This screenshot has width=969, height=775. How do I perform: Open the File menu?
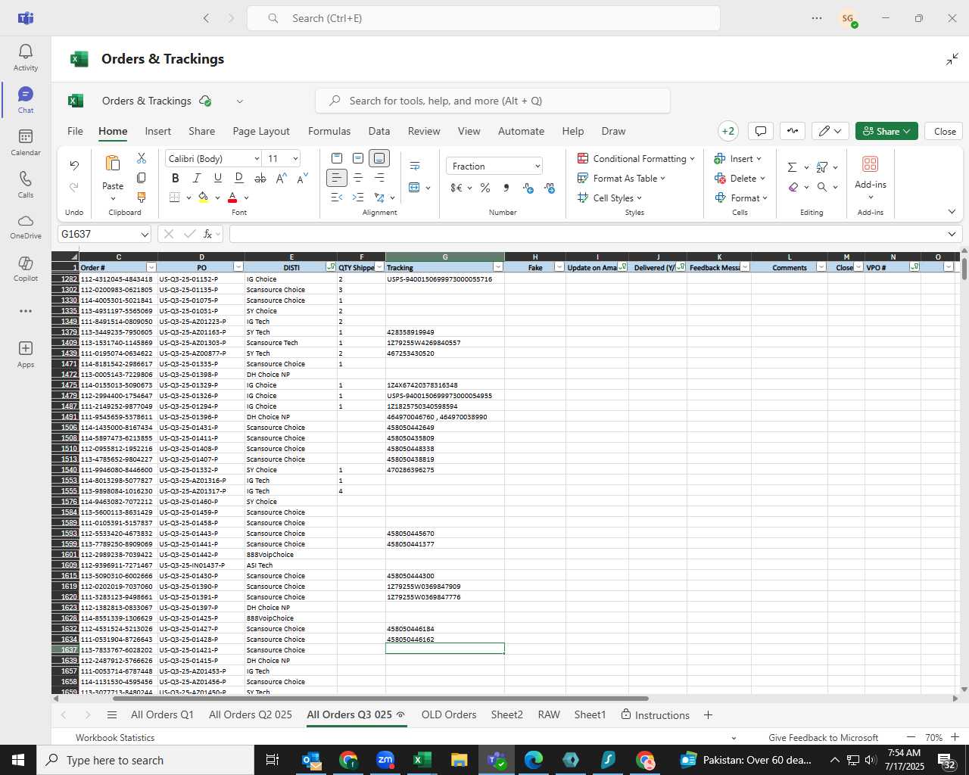(x=76, y=131)
